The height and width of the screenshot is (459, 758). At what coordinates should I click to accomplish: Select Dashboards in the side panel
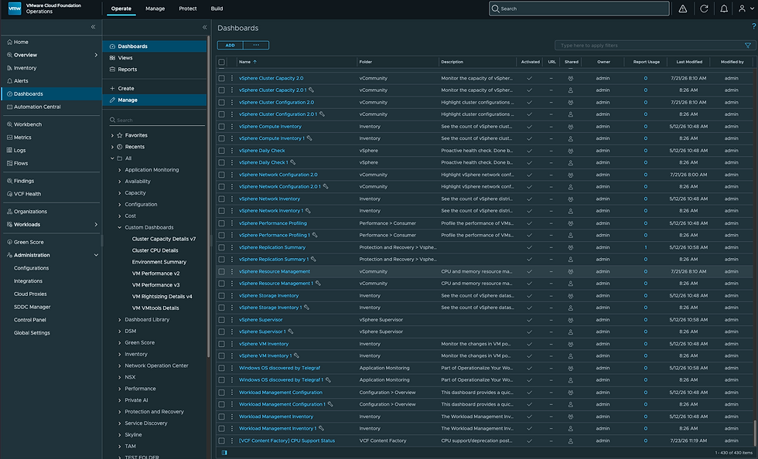coord(155,46)
